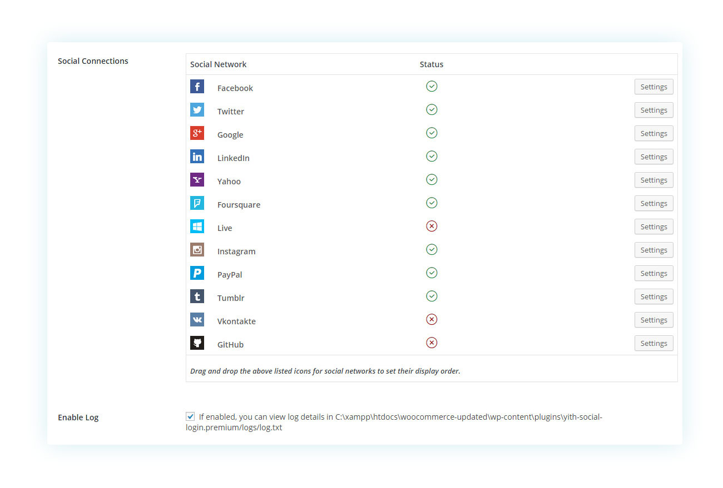Open Settings for Facebook
This screenshot has height=488, width=723.
click(x=653, y=87)
